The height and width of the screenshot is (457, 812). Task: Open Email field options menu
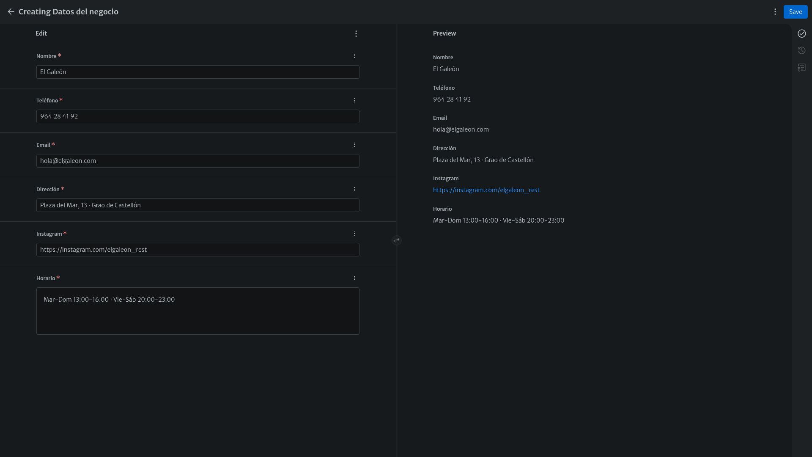[x=354, y=145]
